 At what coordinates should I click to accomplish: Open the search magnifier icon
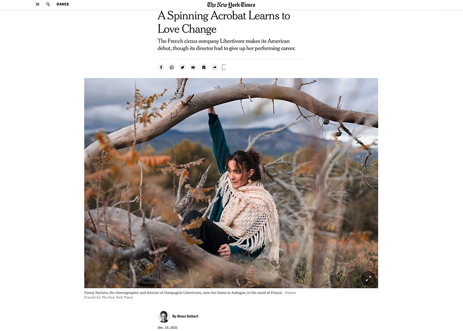pyautogui.click(x=48, y=5)
